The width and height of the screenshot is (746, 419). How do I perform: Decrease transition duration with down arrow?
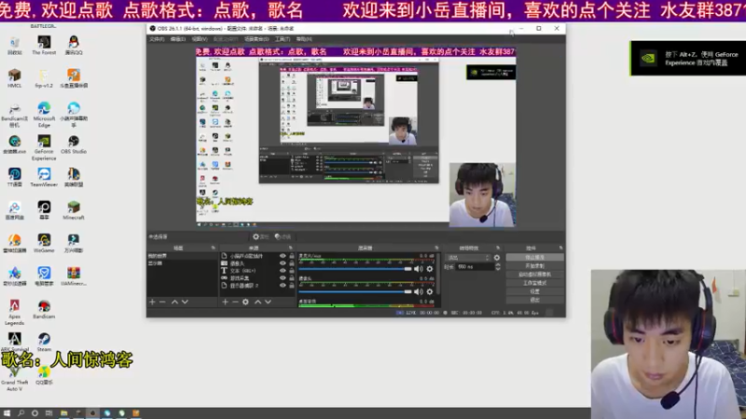tap(498, 269)
